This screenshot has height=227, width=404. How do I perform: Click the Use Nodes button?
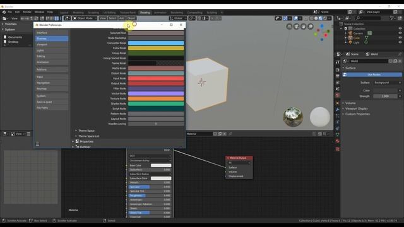[x=372, y=74]
